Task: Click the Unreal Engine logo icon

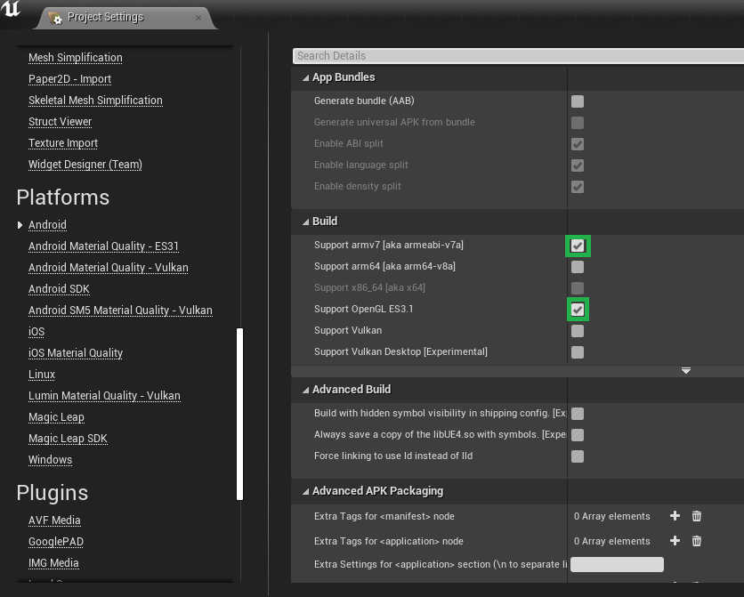Action: [11, 9]
